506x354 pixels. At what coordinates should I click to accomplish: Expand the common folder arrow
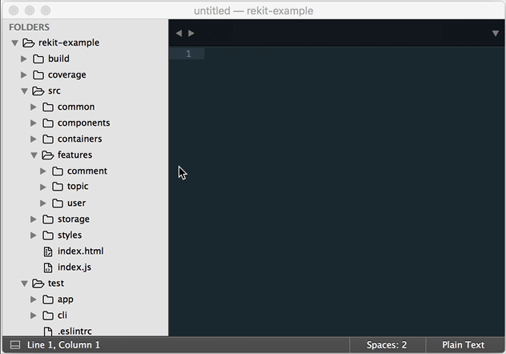(x=34, y=107)
